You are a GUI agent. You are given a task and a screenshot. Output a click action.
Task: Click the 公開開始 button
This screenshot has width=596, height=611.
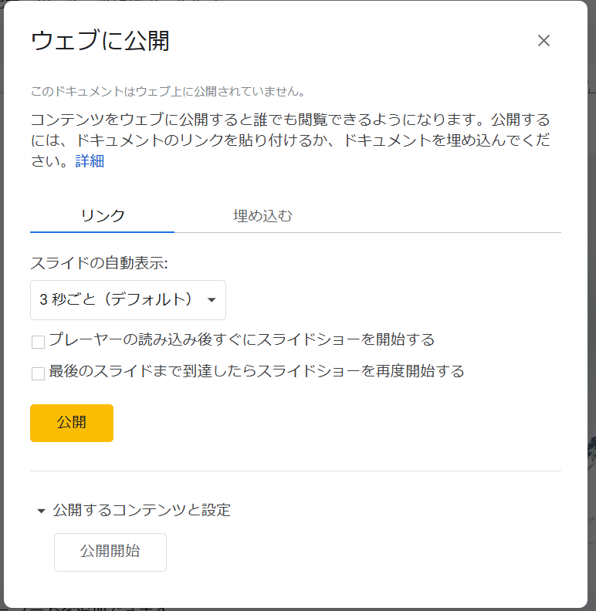(110, 552)
